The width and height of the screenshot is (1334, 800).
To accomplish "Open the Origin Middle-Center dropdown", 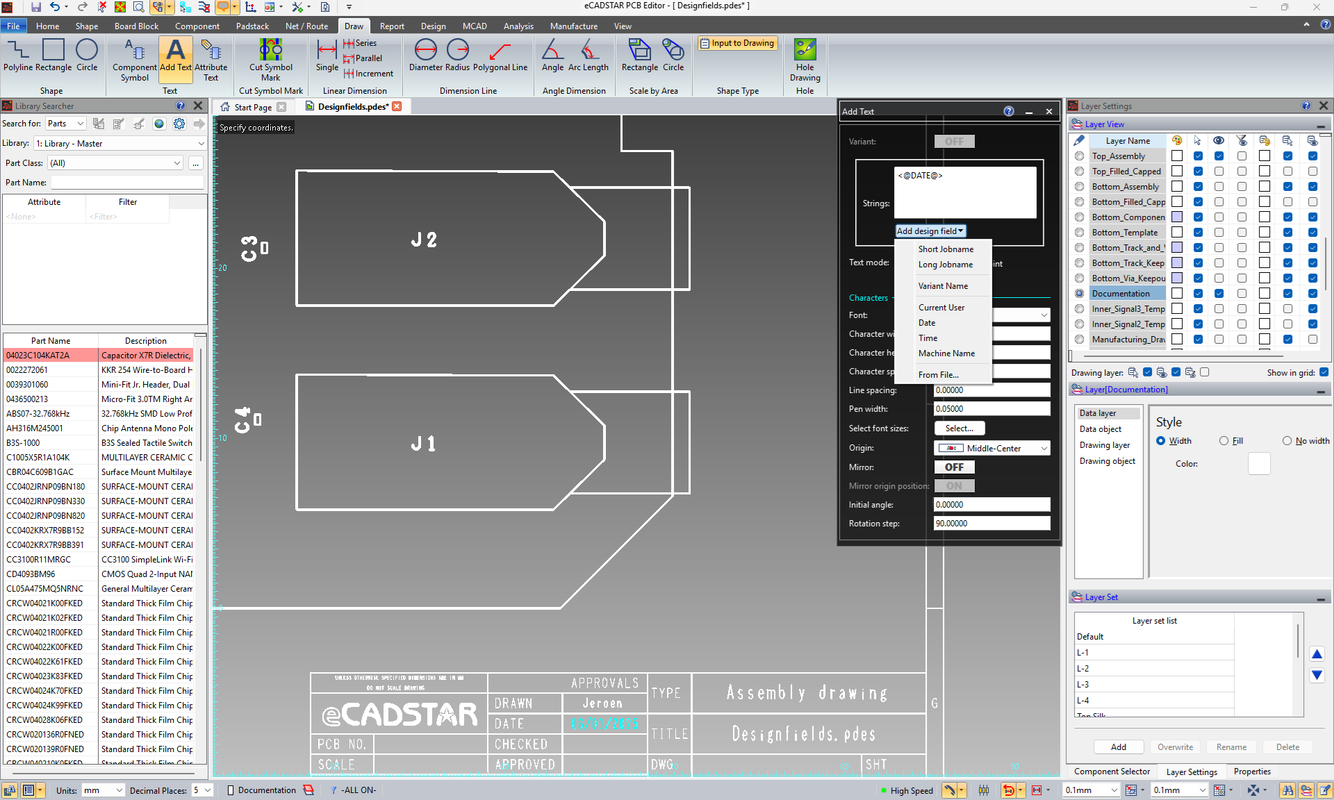I will click(992, 449).
